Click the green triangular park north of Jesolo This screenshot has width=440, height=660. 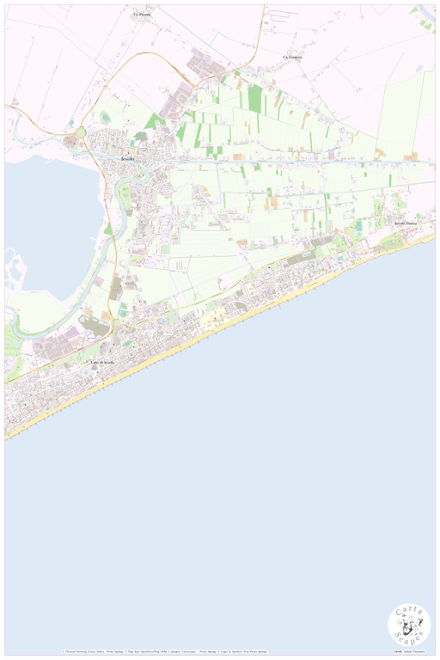[154, 121]
